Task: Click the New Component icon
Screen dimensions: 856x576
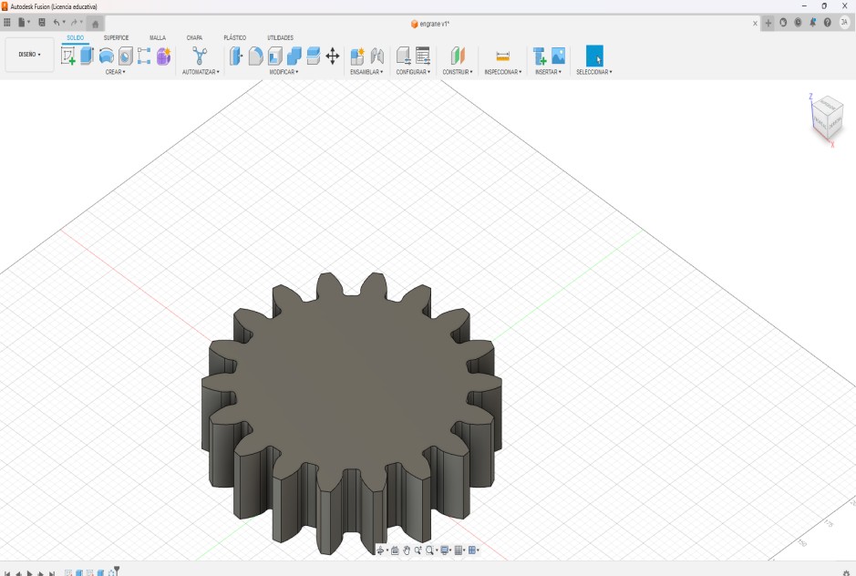Action: tap(357, 56)
